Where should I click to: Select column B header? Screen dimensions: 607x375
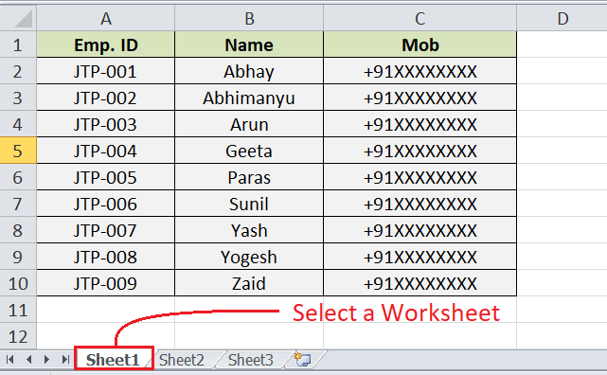pyautogui.click(x=249, y=18)
